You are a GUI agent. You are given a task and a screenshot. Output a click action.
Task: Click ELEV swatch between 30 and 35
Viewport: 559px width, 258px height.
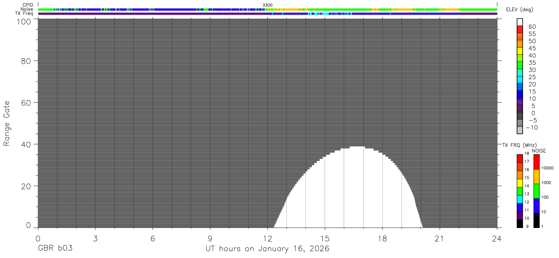pos(520,66)
